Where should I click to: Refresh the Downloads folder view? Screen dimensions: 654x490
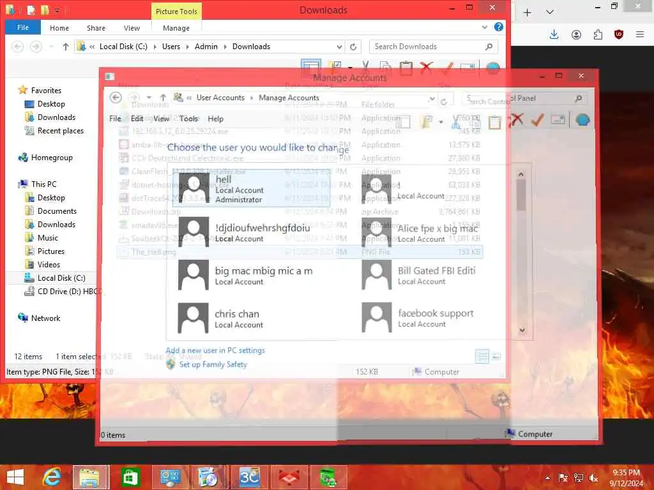point(353,47)
